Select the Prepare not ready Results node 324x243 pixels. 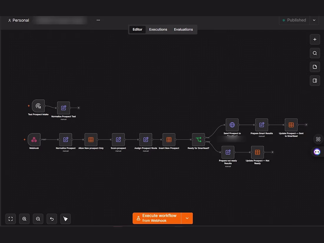coord(228,152)
